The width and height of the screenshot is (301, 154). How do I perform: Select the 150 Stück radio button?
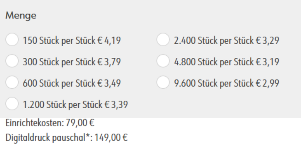click(x=12, y=40)
